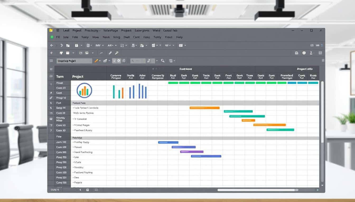
Task: Click the dotted selection frame icon
Action: [81, 53]
